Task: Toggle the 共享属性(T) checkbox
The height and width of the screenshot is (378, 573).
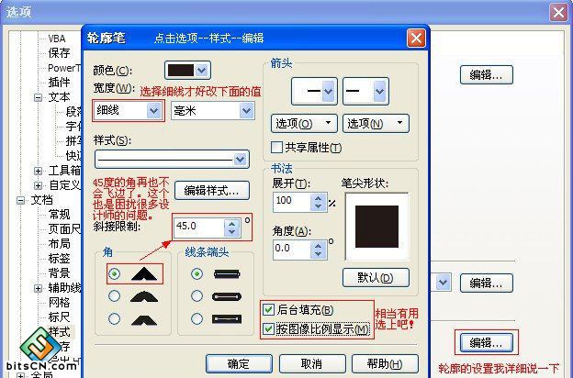Action: pos(276,147)
